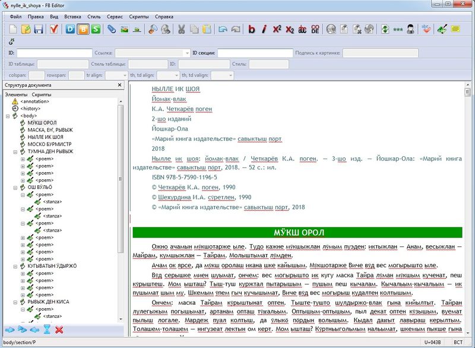Close the Структура документа panel

pyautogui.click(x=119, y=85)
